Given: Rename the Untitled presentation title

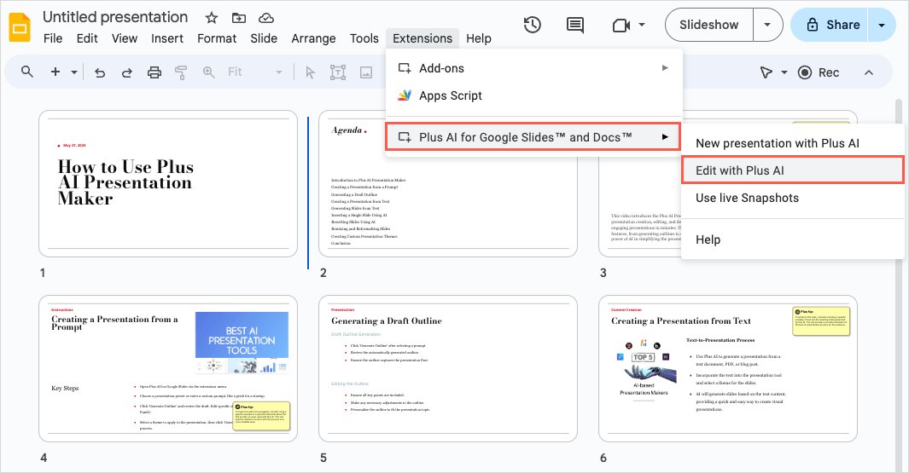Looking at the screenshot, I should [x=115, y=17].
